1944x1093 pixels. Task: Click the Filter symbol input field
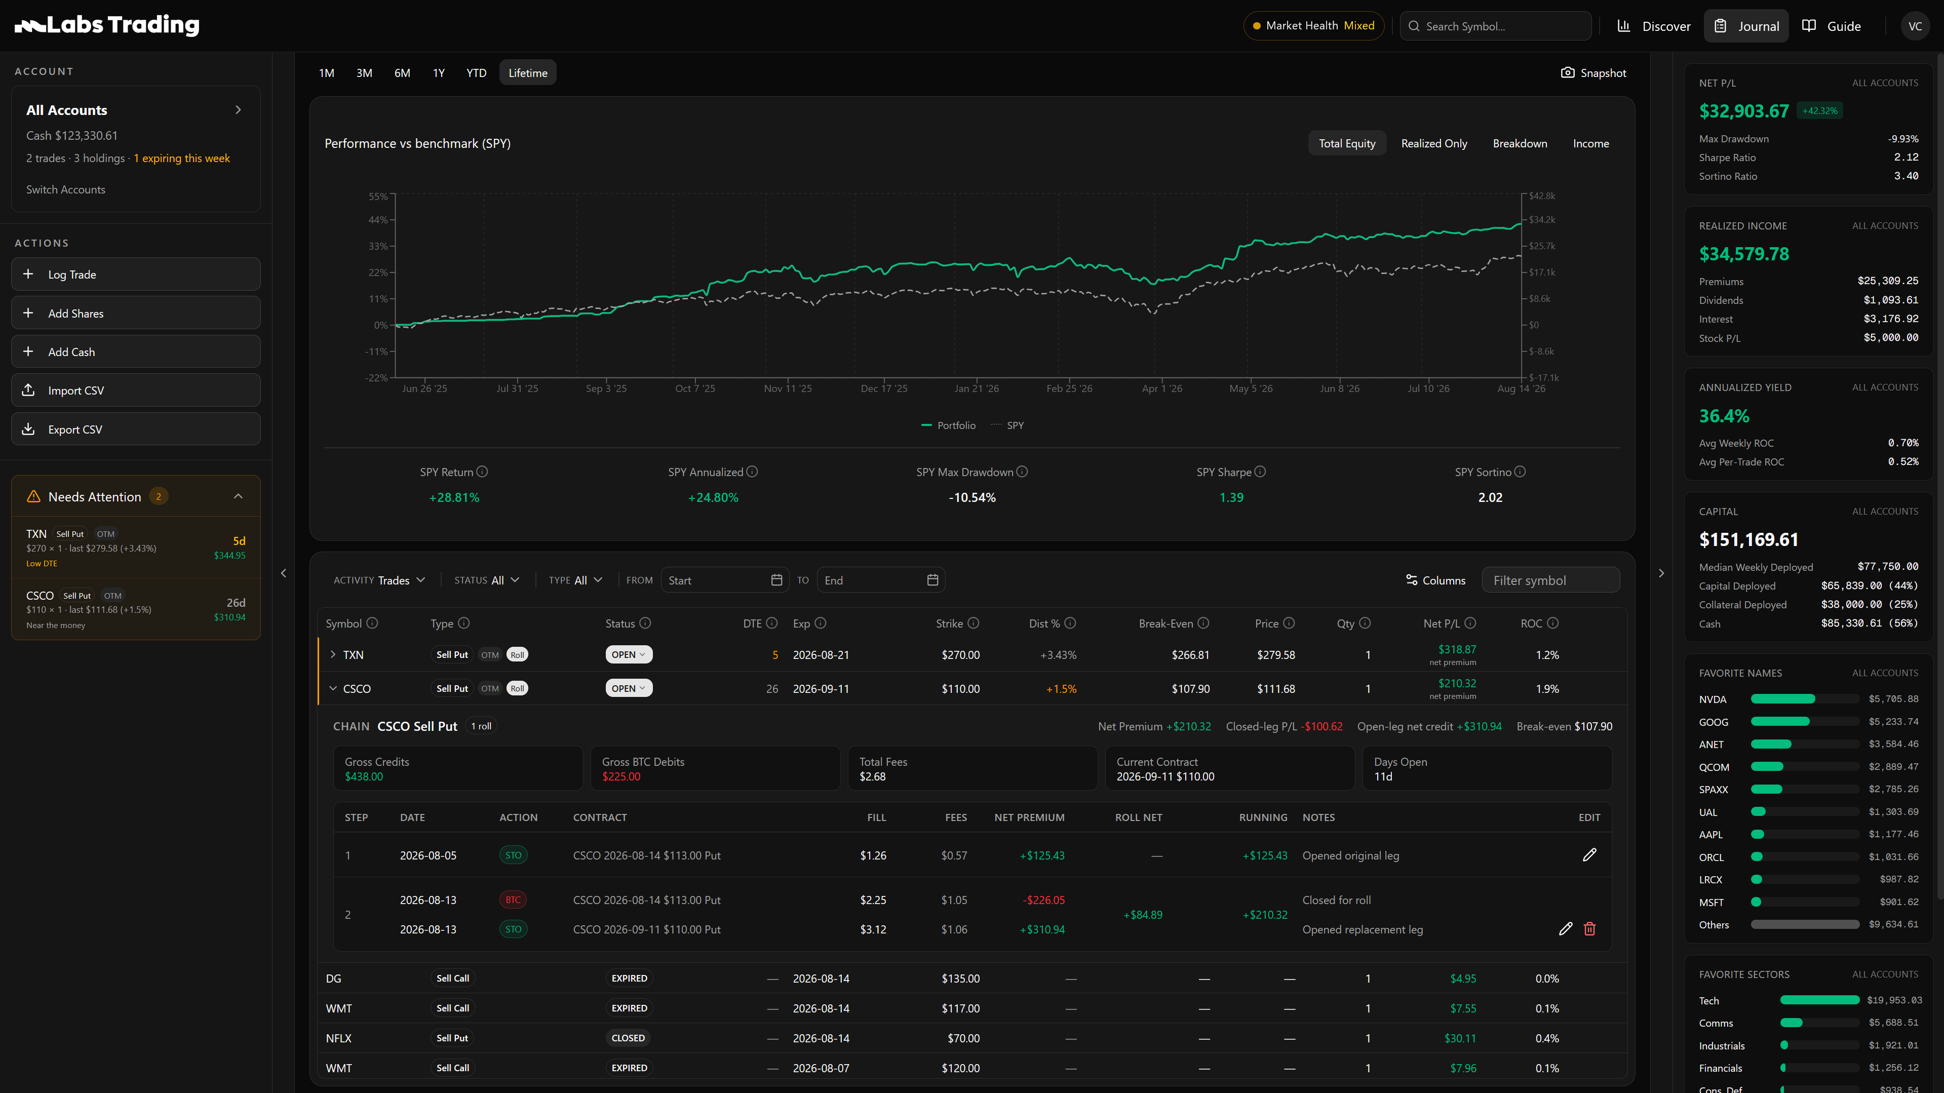point(1551,580)
